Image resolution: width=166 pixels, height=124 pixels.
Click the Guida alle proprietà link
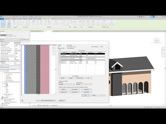[5, 67]
